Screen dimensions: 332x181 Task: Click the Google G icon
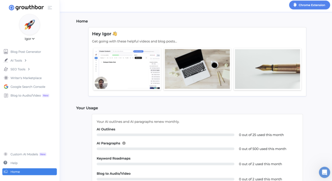[6, 87]
